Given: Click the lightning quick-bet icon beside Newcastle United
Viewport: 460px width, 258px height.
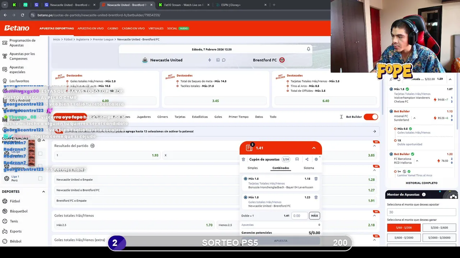Looking at the screenshot, I should [x=210, y=60].
